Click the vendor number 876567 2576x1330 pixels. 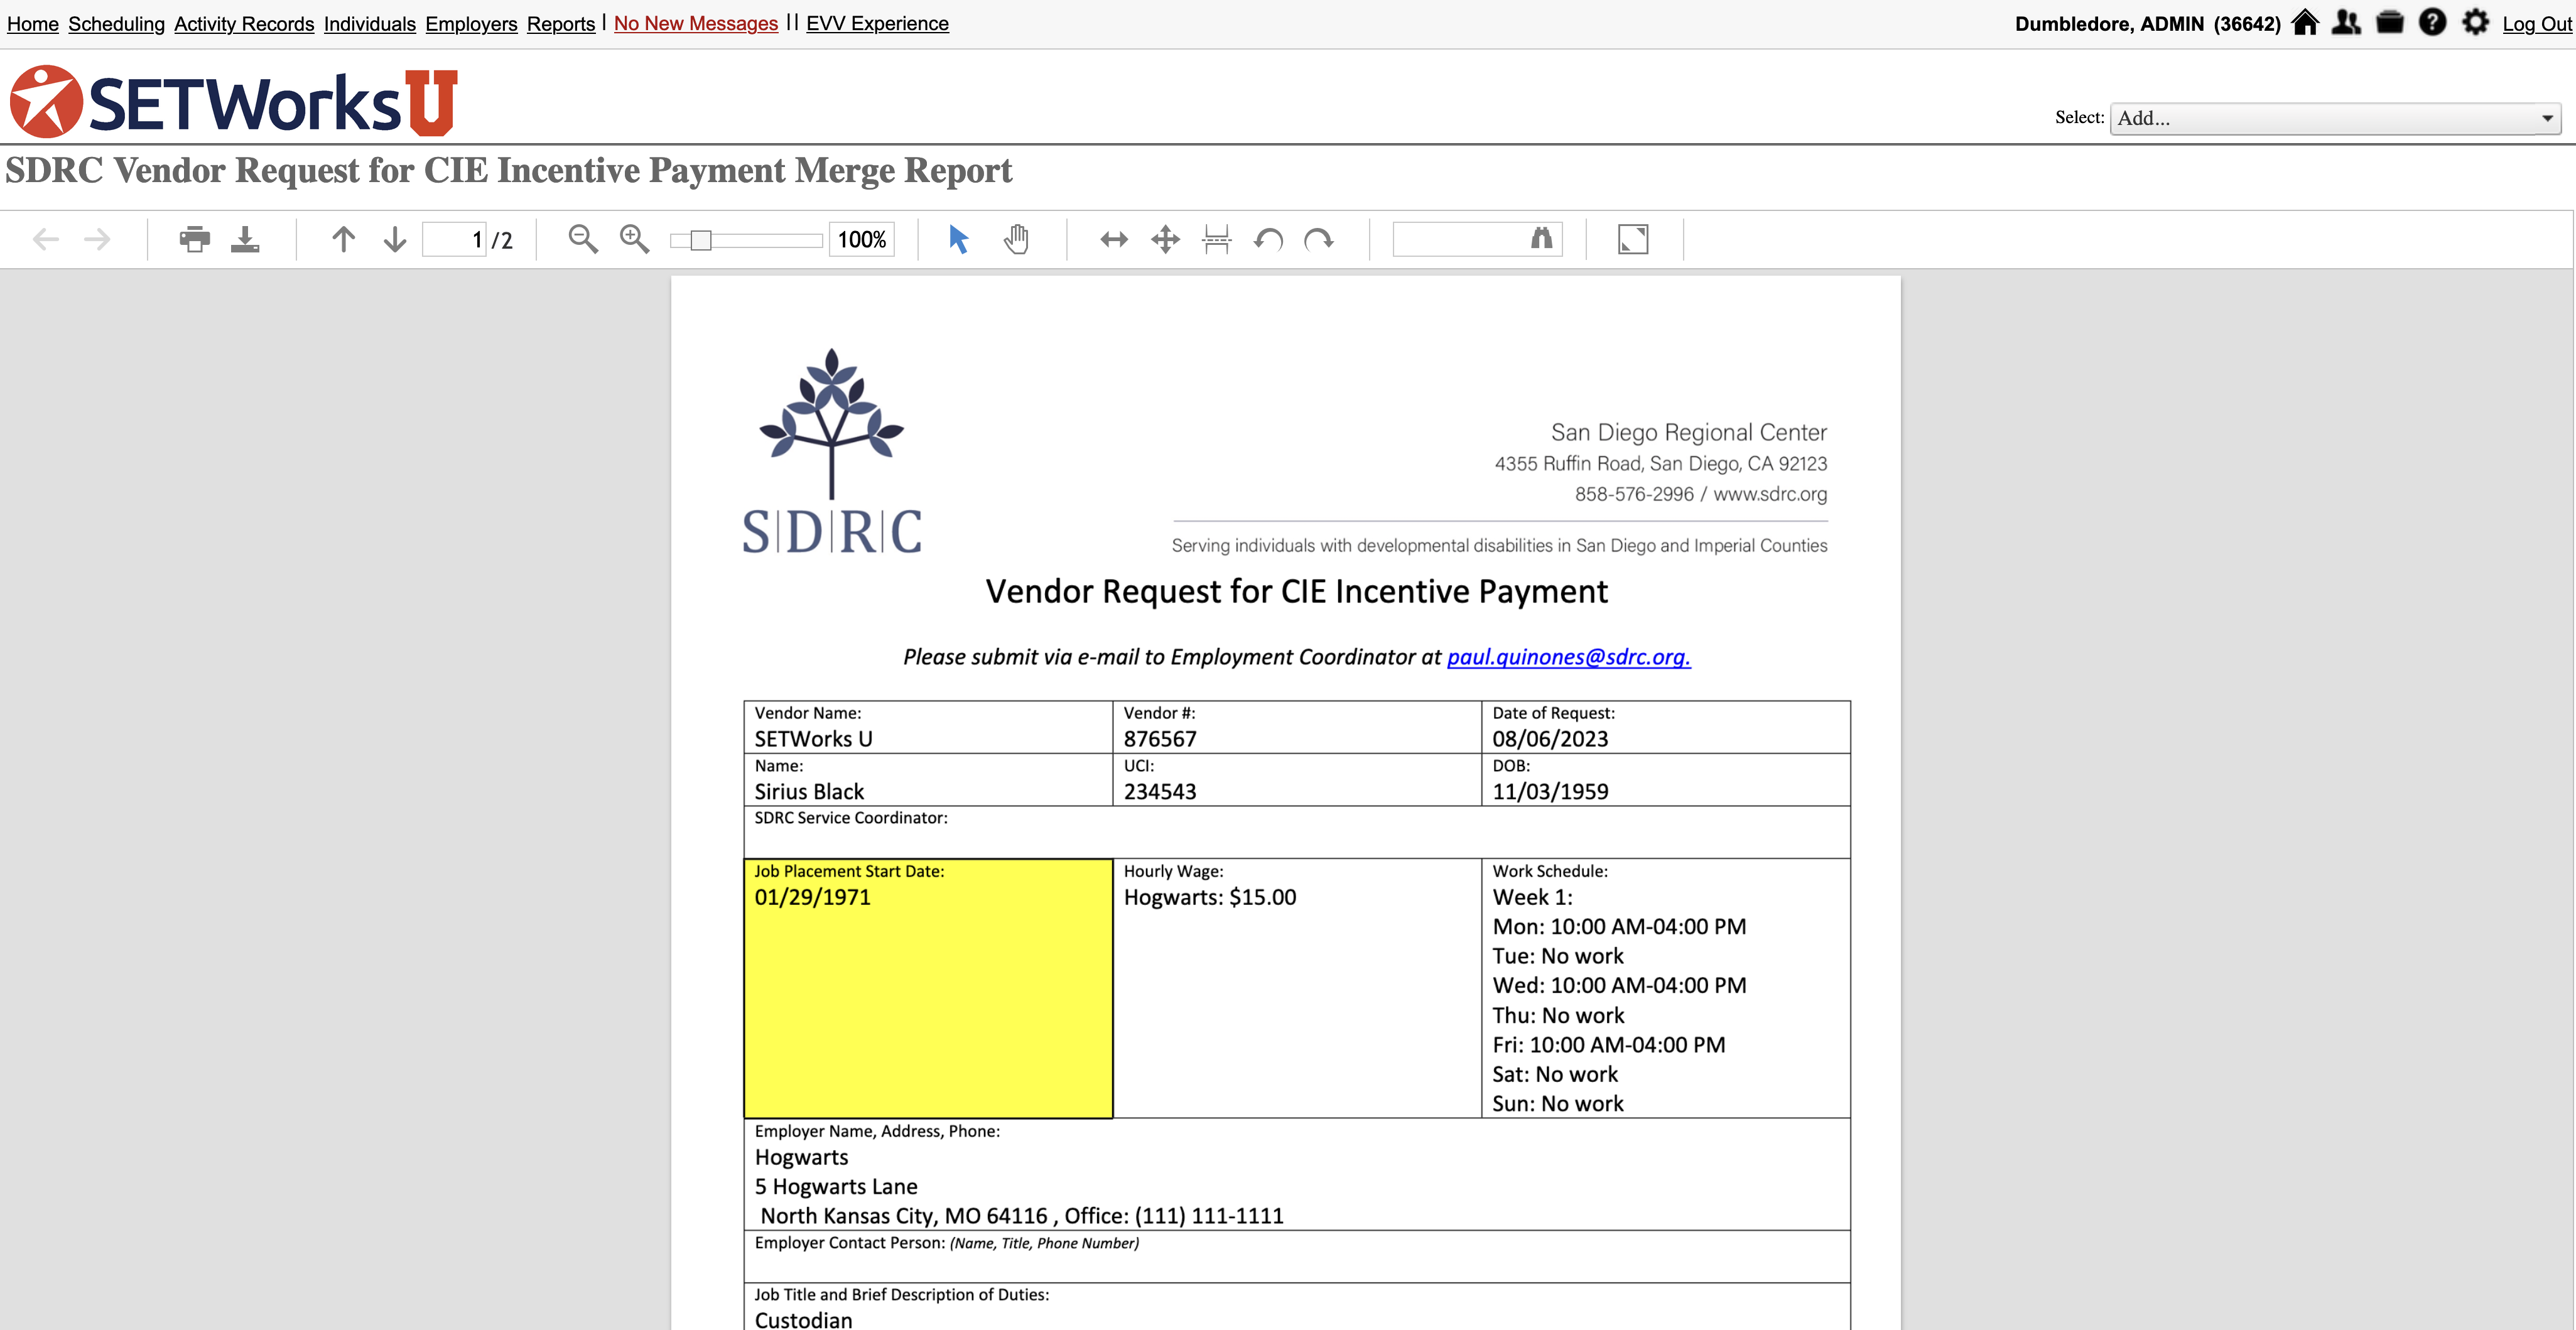click(x=1160, y=739)
